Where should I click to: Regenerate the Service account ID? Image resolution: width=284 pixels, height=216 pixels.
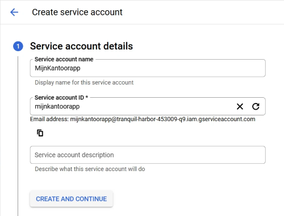coord(256,106)
